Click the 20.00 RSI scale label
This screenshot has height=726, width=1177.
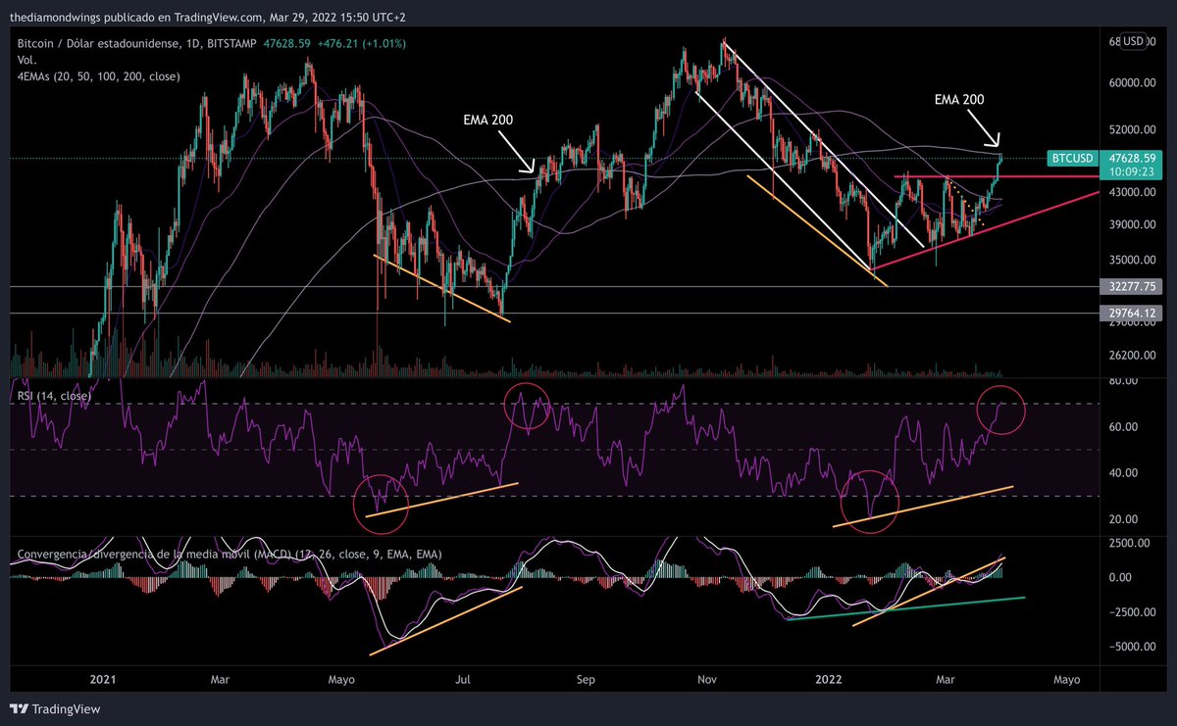[x=1122, y=519]
